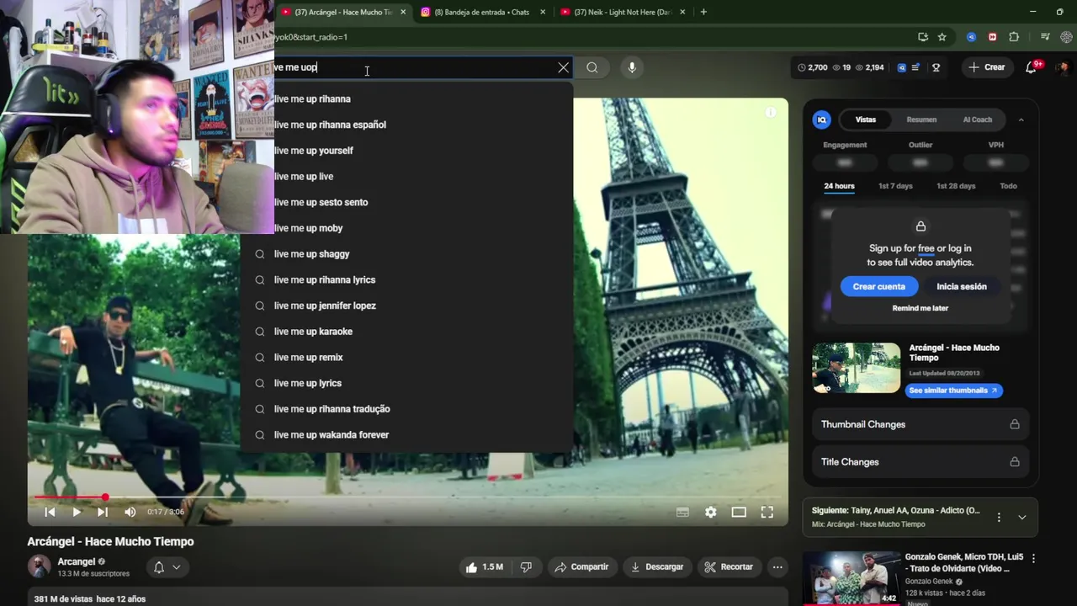Screen dimensions: 1077x606
Task: Switch to theater mode in the player
Action: (x=739, y=512)
